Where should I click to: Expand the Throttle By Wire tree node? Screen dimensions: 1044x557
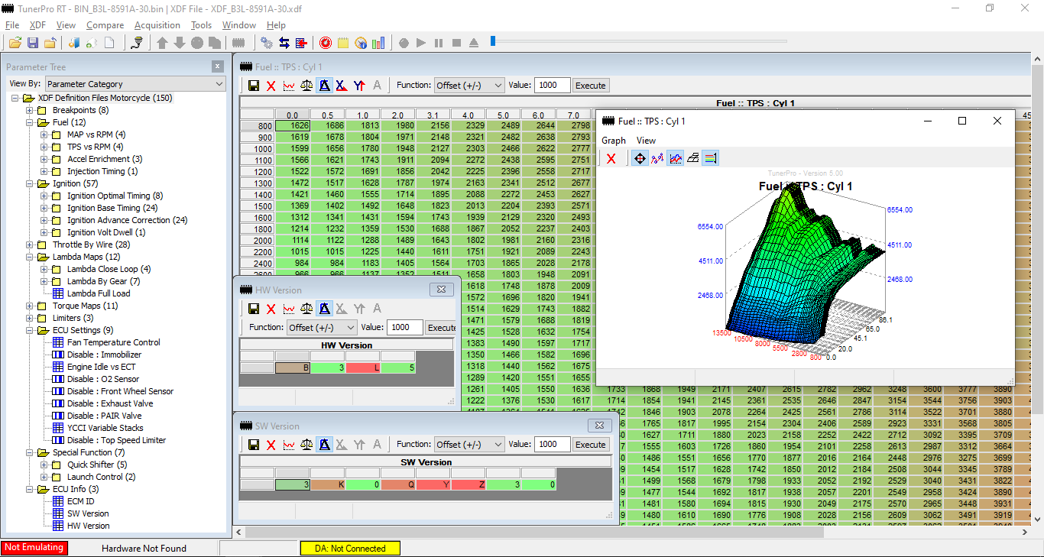pos(30,244)
